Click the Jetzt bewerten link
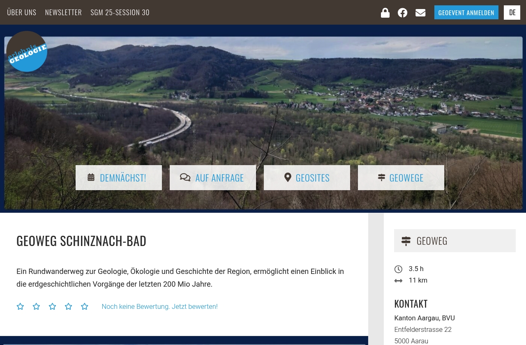The height and width of the screenshot is (345, 526). (194, 306)
